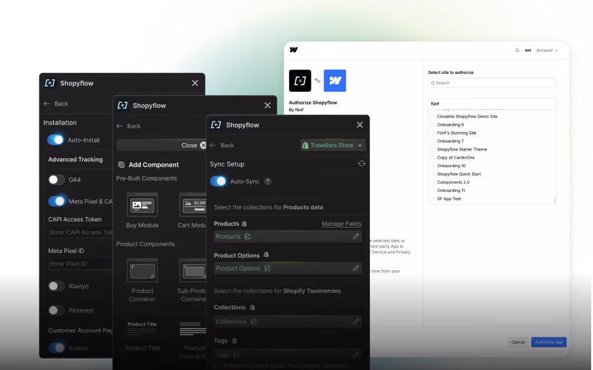Open the Auto-Sync help question mark
Viewport: 593px width, 370px height.
pos(267,181)
